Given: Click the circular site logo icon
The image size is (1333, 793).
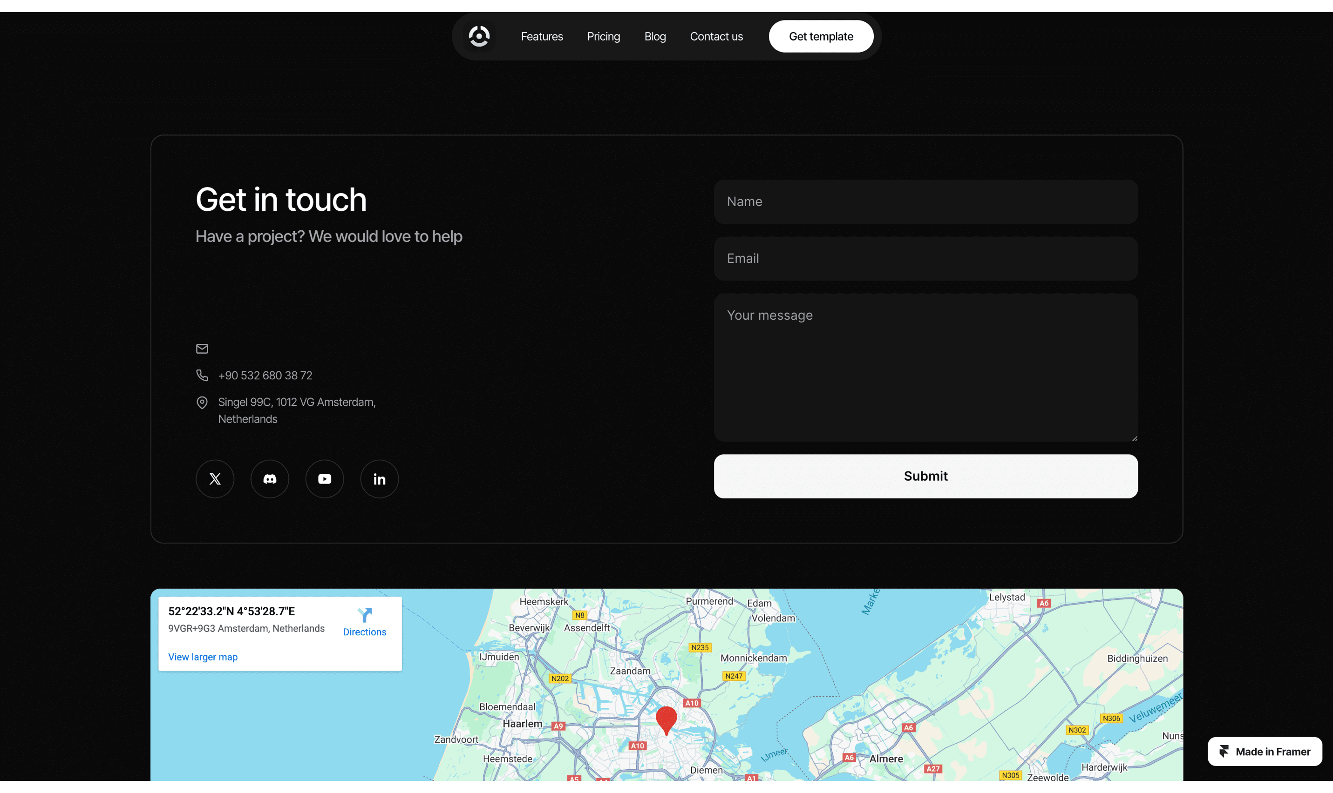Looking at the screenshot, I should (x=478, y=36).
